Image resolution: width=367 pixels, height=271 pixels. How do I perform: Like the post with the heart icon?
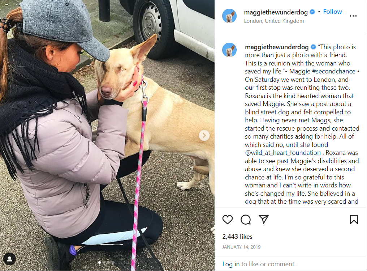[x=227, y=220]
